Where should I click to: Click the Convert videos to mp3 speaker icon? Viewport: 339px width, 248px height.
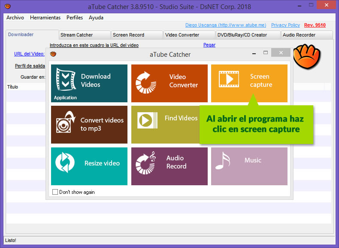click(66, 122)
